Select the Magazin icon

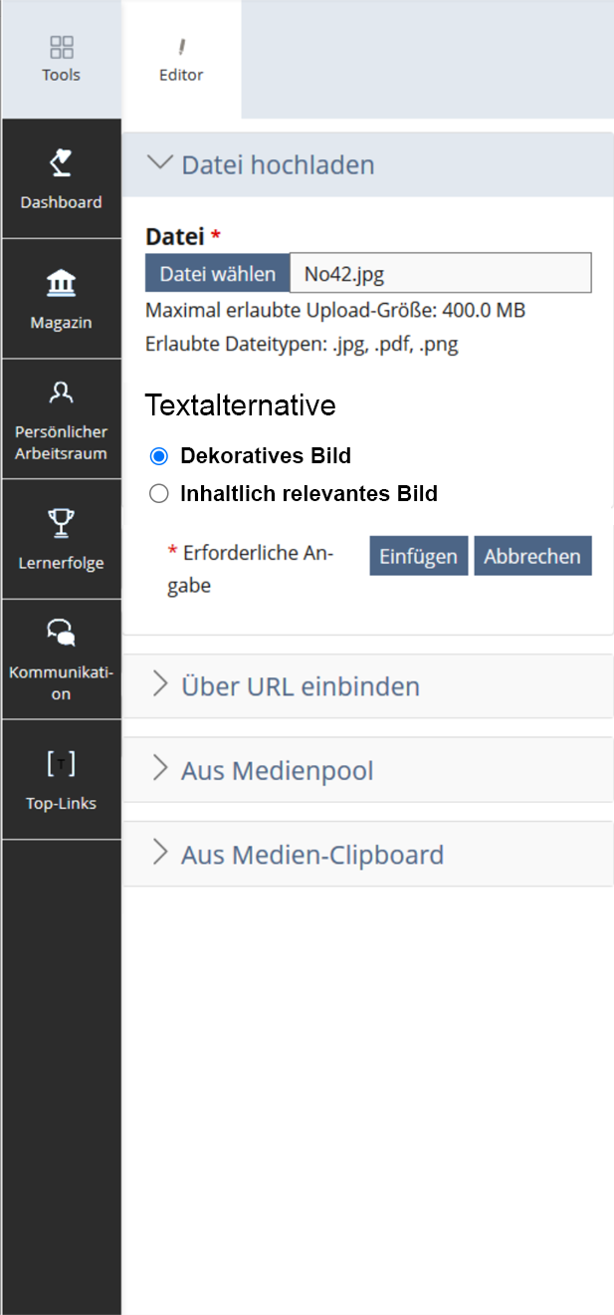point(61,299)
